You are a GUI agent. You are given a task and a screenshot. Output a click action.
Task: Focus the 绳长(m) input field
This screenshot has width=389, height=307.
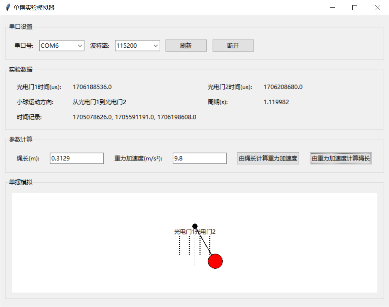point(76,158)
